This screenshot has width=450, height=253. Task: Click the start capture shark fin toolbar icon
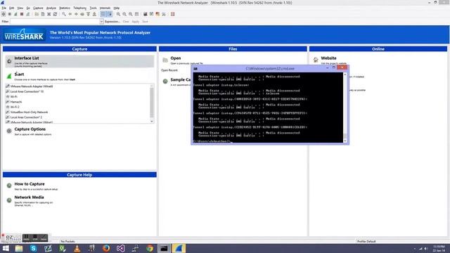(15, 14)
